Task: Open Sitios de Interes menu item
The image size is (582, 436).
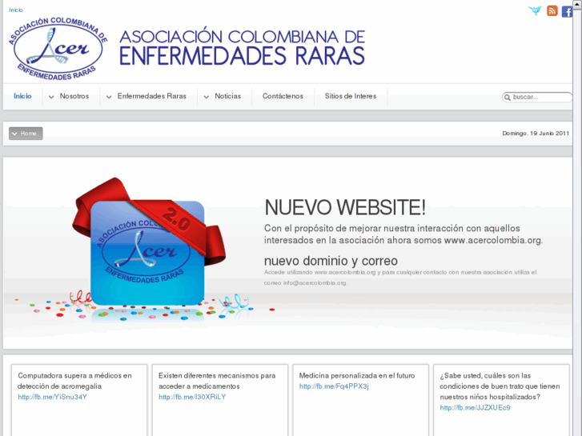Action: pyautogui.click(x=351, y=96)
